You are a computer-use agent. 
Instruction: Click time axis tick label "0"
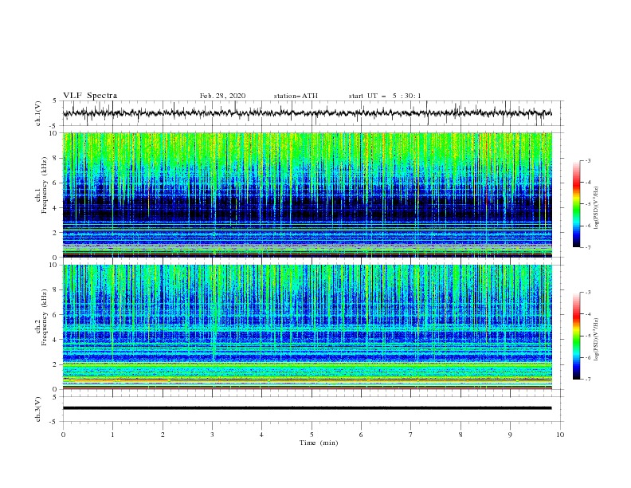point(63,435)
